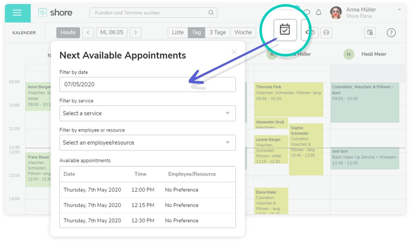The height and width of the screenshot is (244, 410).
Task: Switch to the 3 Tage view
Action: point(217,32)
